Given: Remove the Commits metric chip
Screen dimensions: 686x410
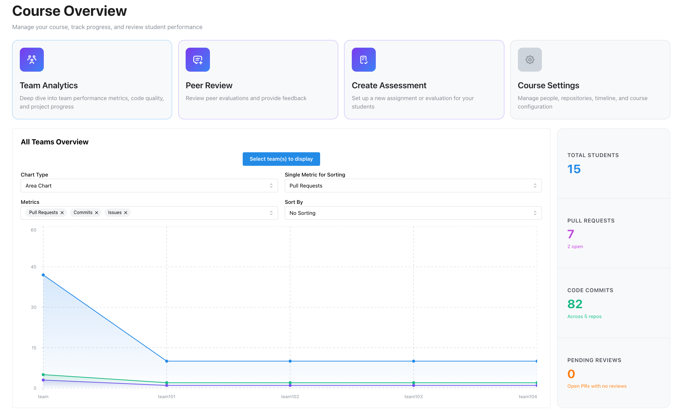Looking at the screenshot, I should [x=97, y=213].
